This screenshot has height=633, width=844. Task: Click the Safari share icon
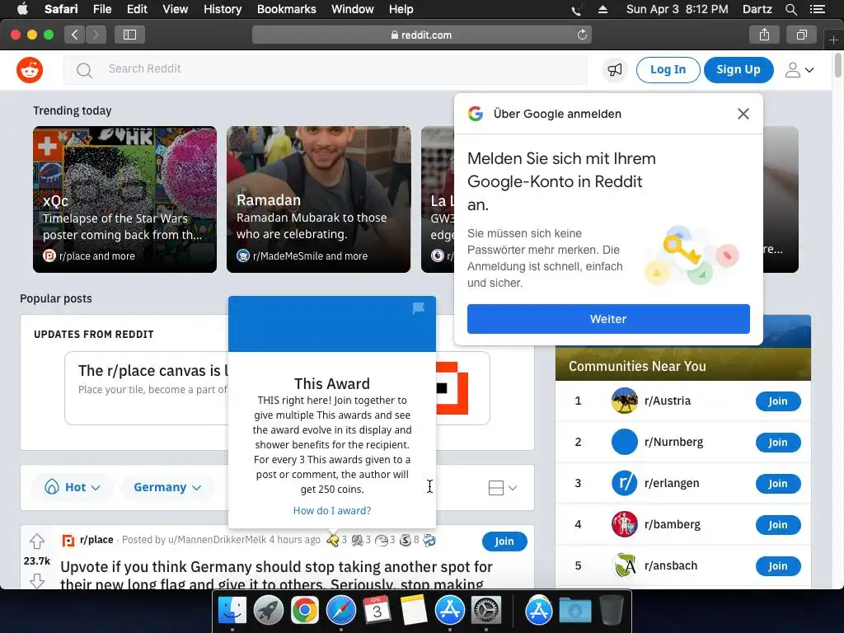[764, 35]
